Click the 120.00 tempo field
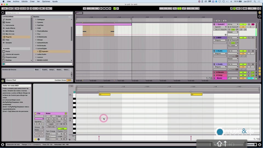Screen dimensions: 263x148 (x=23, y=8)
